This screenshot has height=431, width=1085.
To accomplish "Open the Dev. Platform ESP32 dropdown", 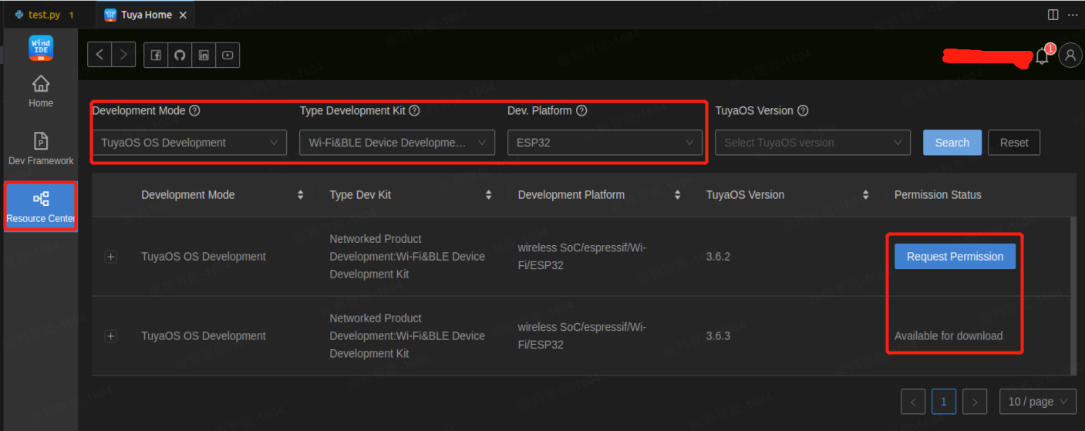I will pyautogui.click(x=605, y=143).
